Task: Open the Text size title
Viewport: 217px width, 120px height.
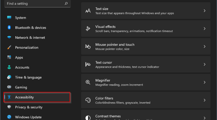Action: click(102, 9)
